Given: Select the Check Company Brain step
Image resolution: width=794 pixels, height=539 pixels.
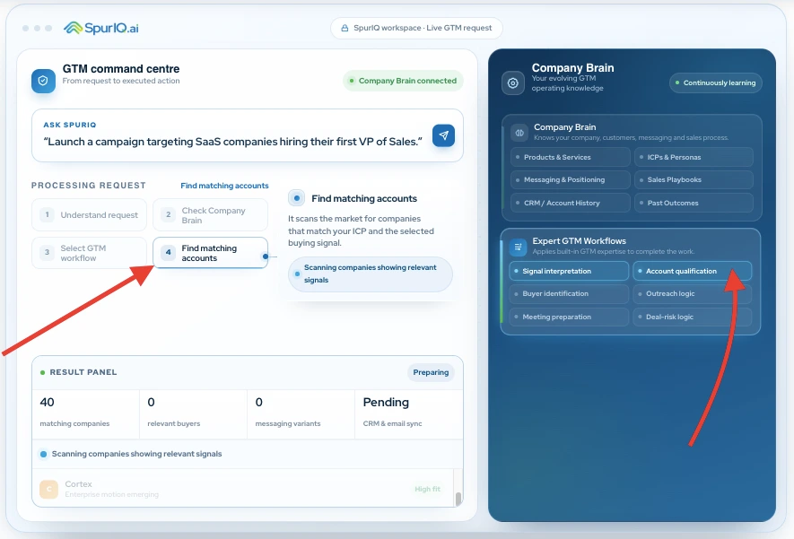Looking at the screenshot, I should (x=210, y=214).
